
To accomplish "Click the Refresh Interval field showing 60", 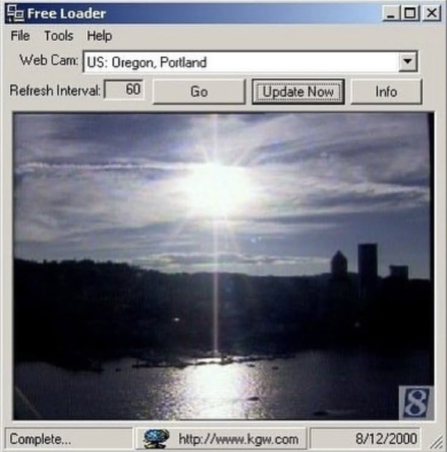I will click(124, 89).
